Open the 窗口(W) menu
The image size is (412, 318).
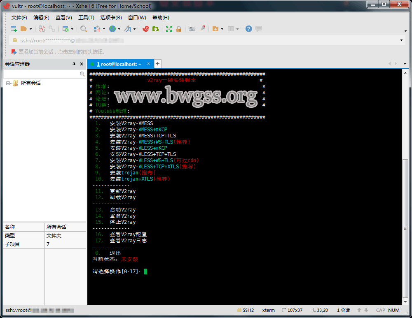click(137, 18)
